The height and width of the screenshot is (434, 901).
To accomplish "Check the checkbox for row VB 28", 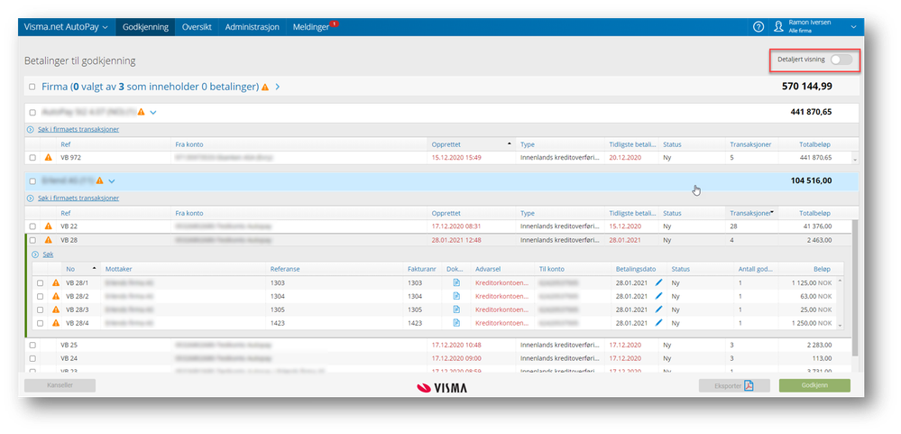I will pos(32,240).
